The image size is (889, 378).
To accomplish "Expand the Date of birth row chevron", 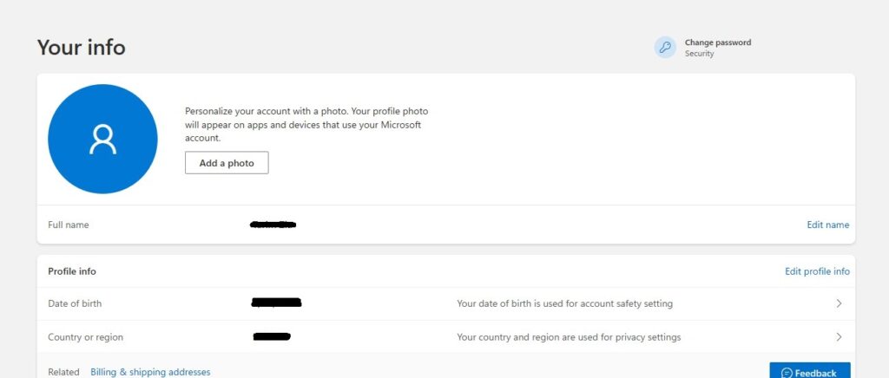I will pos(839,303).
